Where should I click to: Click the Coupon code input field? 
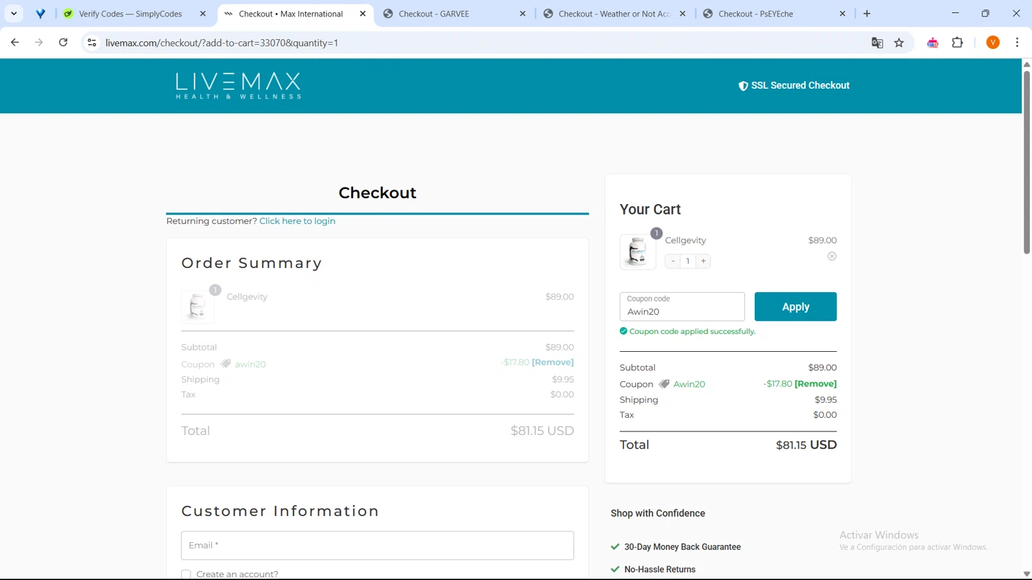click(x=682, y=306)
